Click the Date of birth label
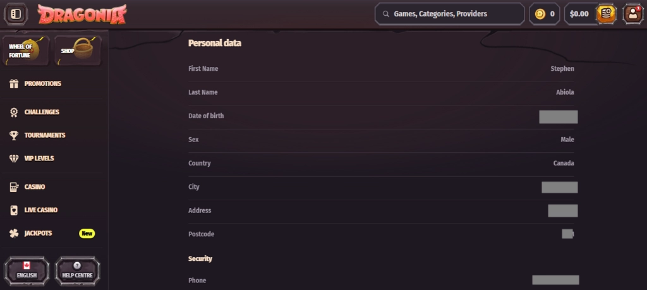This screenshot has height=290, width=647. (206, 116)
